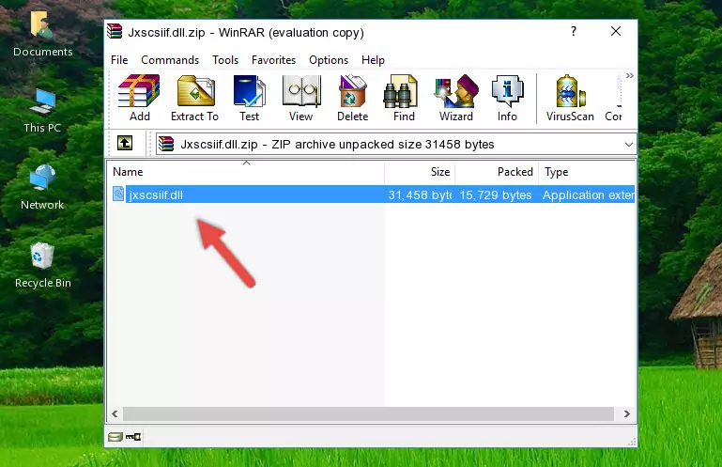Expand hidden toolbar items chevron
The height and width of the screenshot is (467, 722).
(x=629, y=75)
